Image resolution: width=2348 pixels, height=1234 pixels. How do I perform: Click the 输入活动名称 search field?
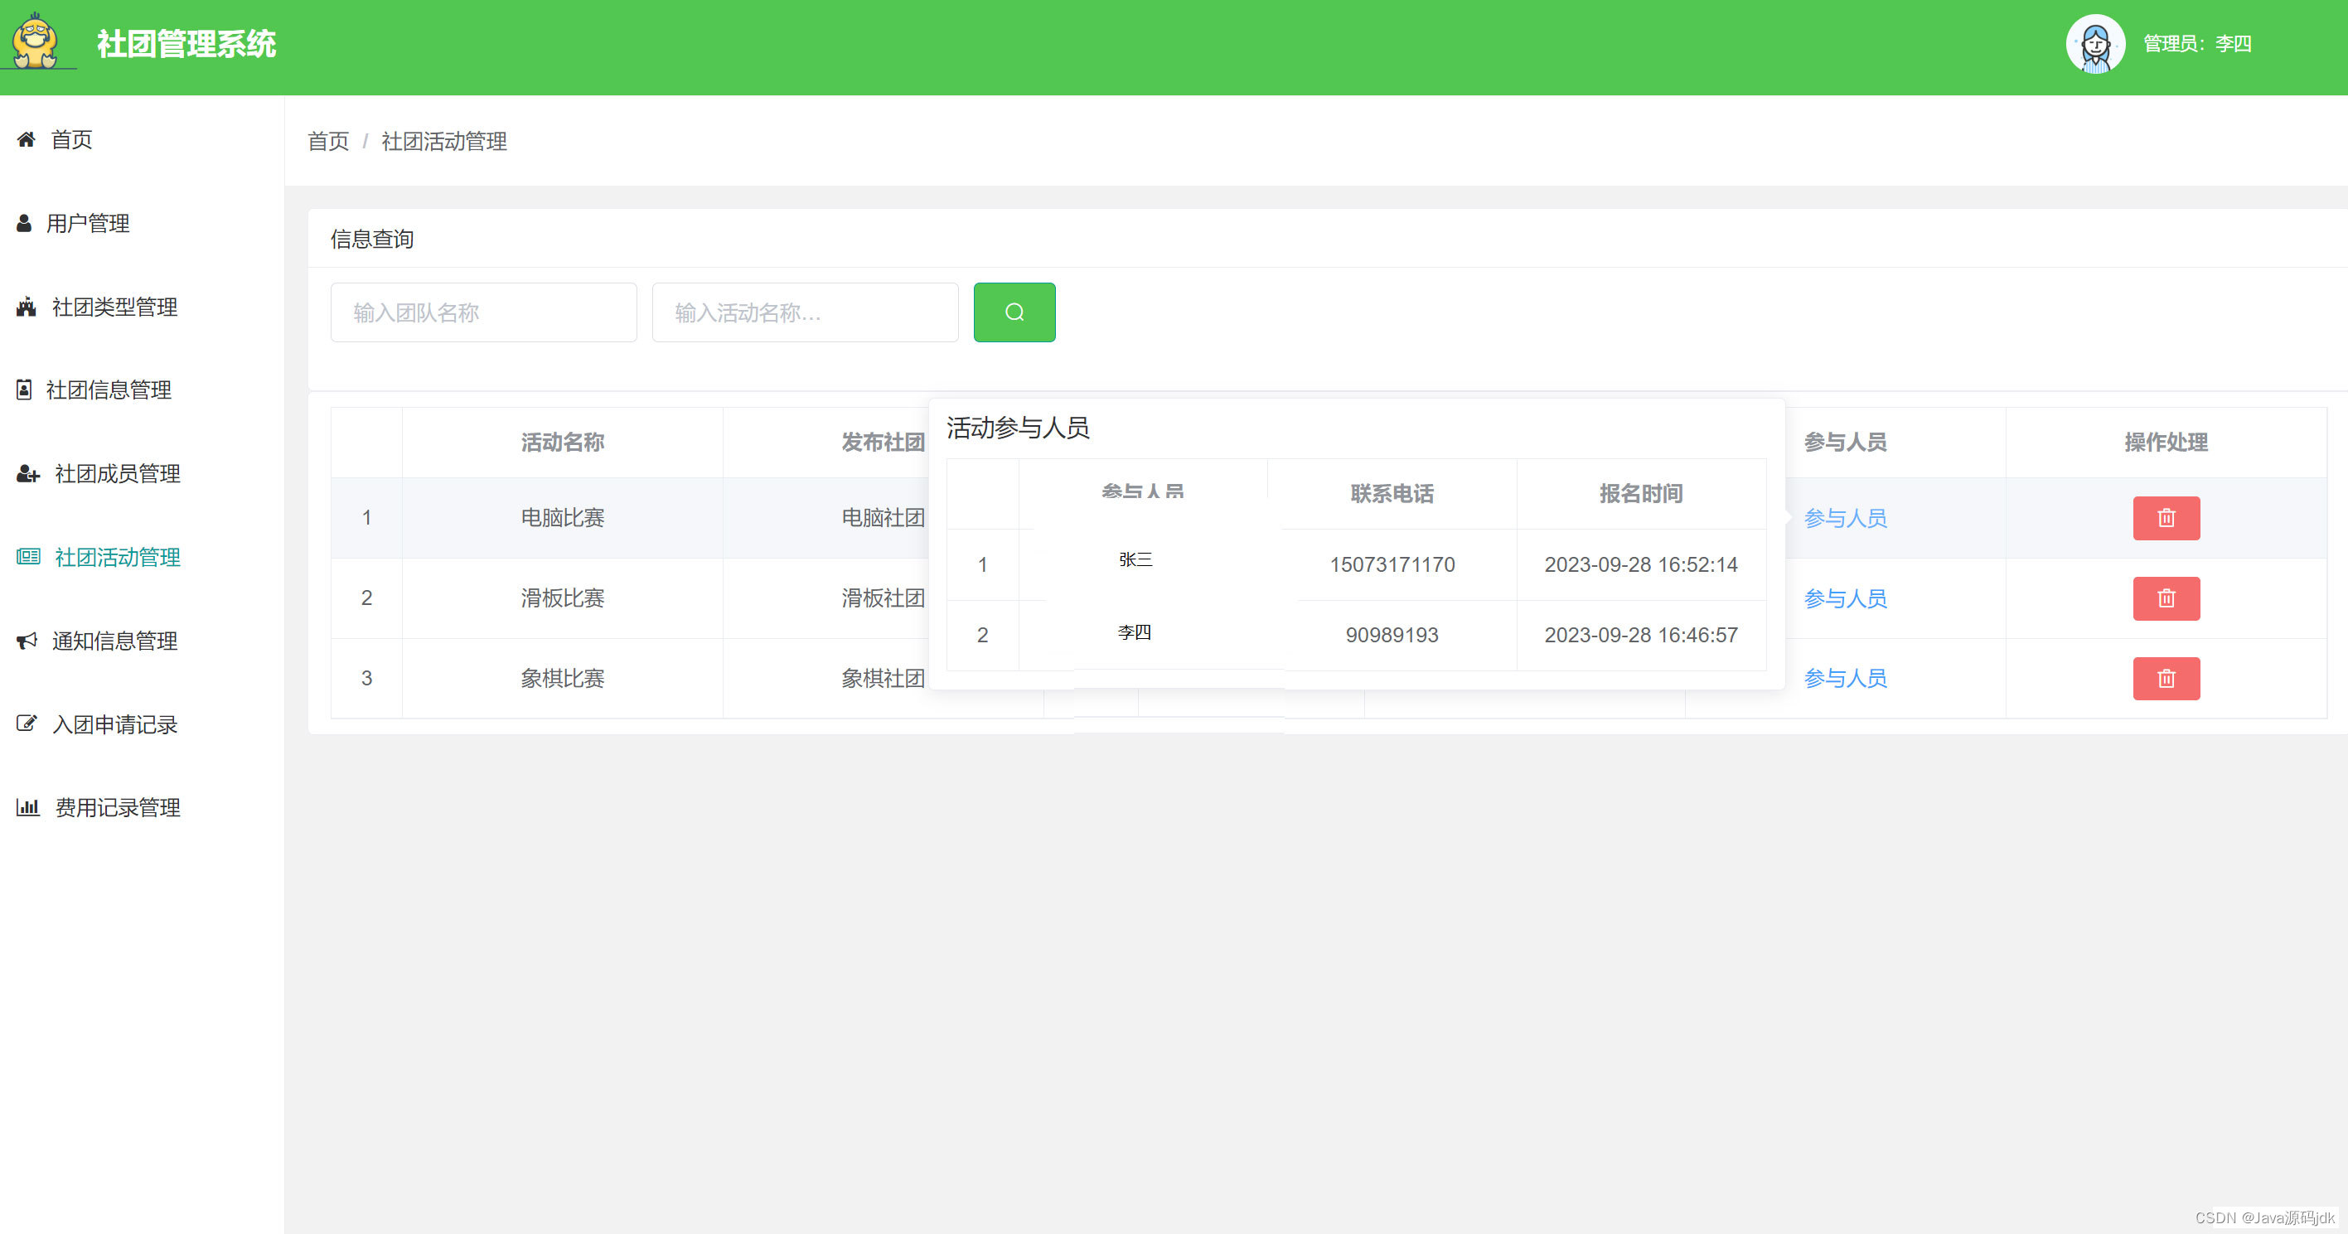pyautogui.click(x=804, y=312)
